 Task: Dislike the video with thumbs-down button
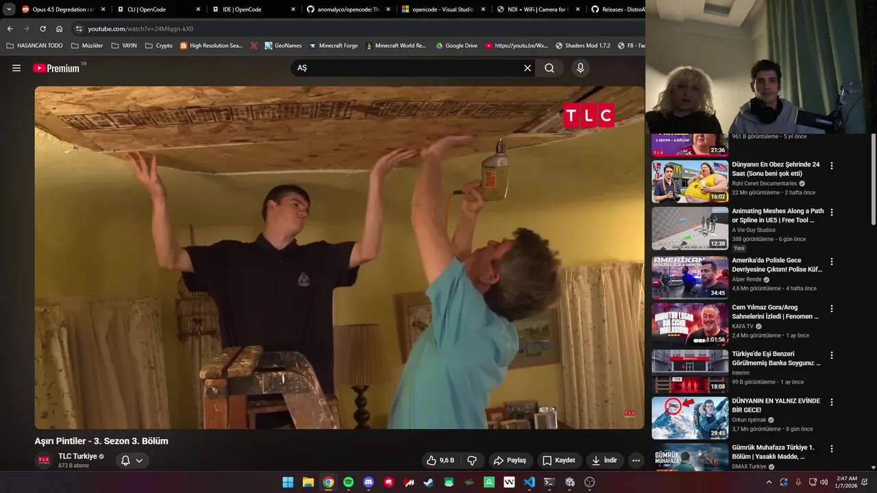(x=472, y=460)
